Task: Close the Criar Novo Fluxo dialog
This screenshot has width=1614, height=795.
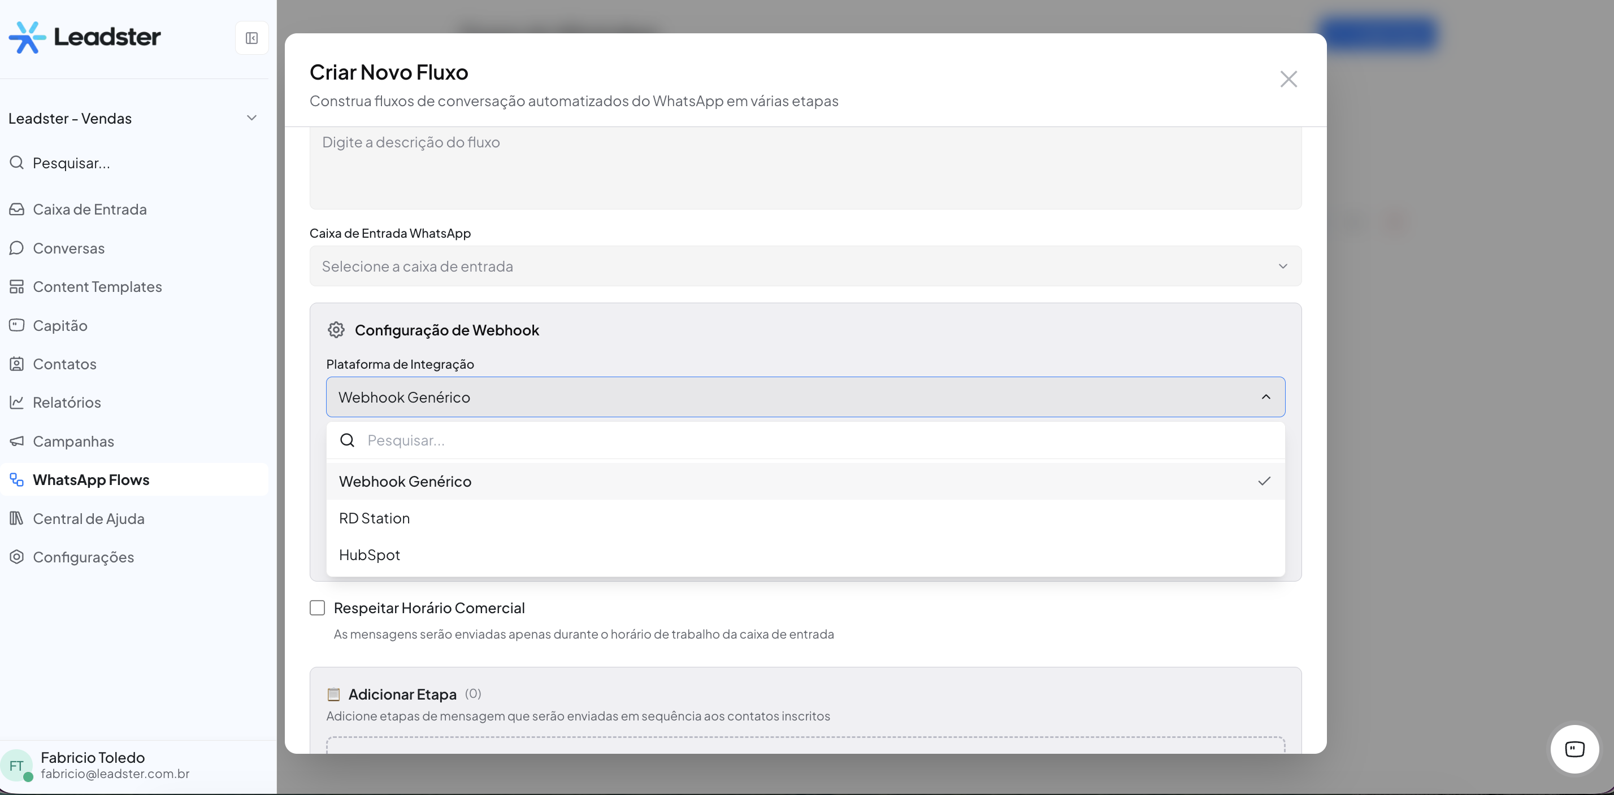Action: [1288, 79]
